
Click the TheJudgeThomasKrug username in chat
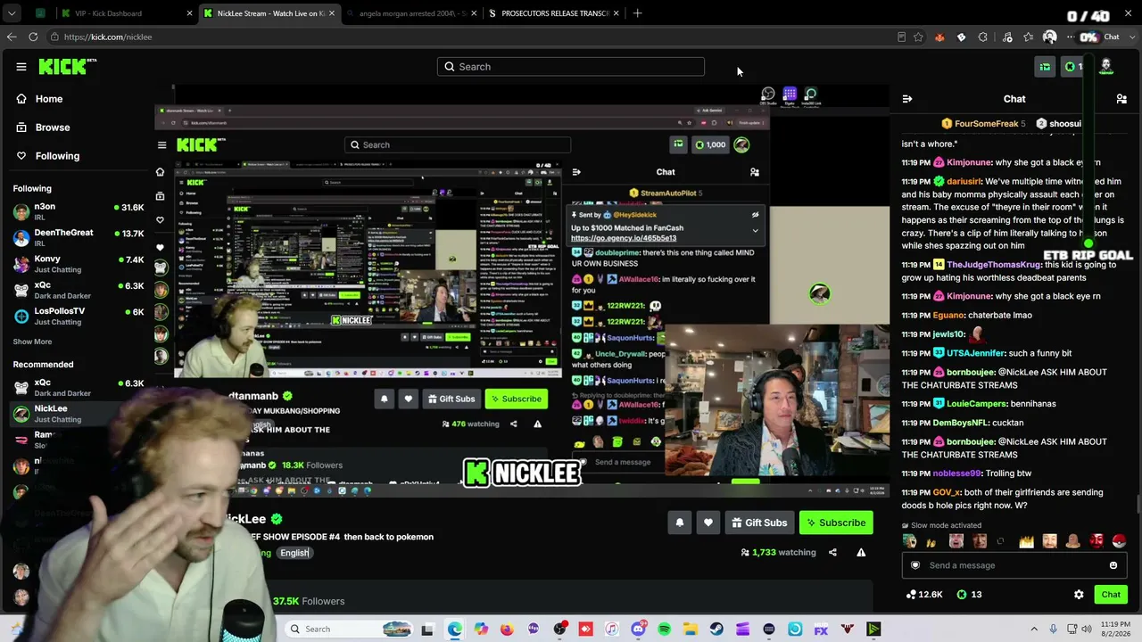pyautogui.click(x=994, y=265)
